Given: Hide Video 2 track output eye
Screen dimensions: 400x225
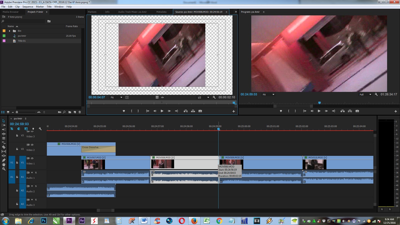Looking at the screenshot, I should click(32, 145).
